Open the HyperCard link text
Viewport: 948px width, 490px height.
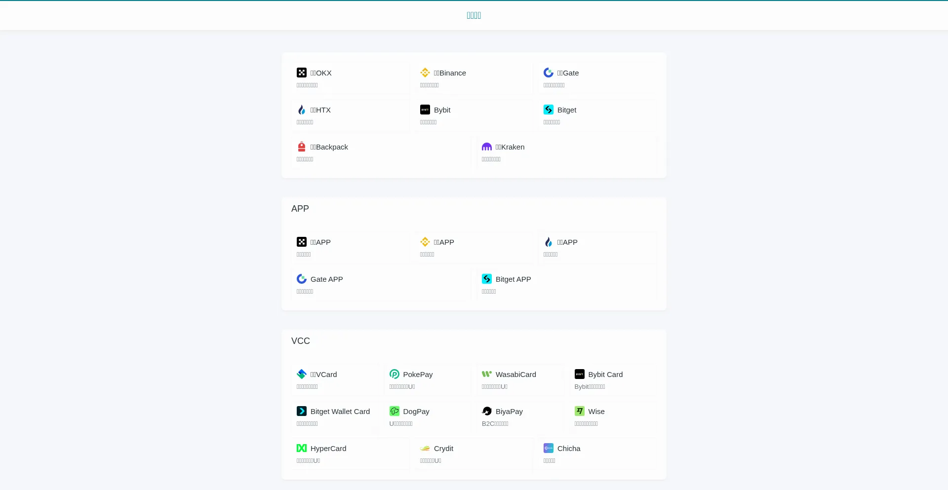pos(328,449)
